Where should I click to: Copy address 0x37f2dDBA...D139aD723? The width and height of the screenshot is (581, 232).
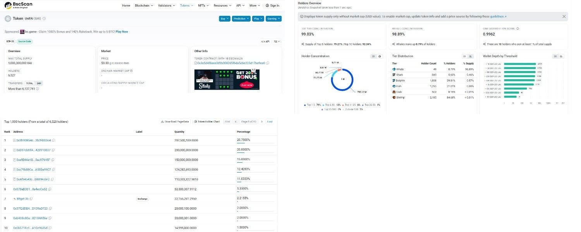[50, 208]
